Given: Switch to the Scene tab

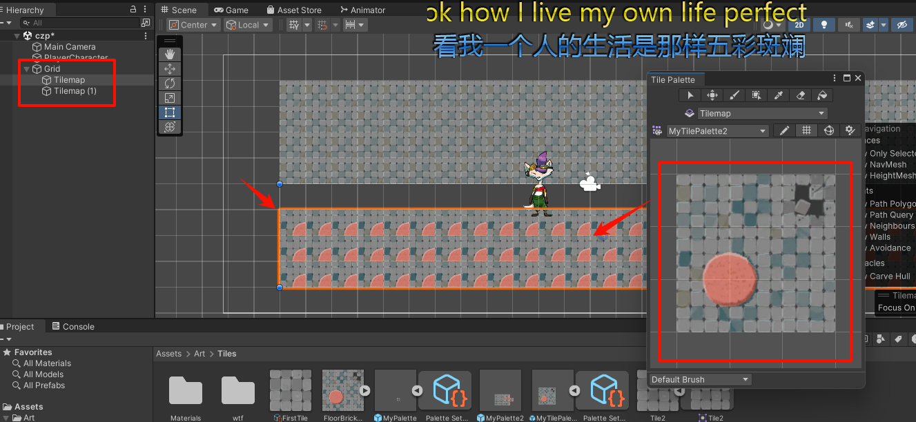Looking at the screenshot, I should 179,10.
